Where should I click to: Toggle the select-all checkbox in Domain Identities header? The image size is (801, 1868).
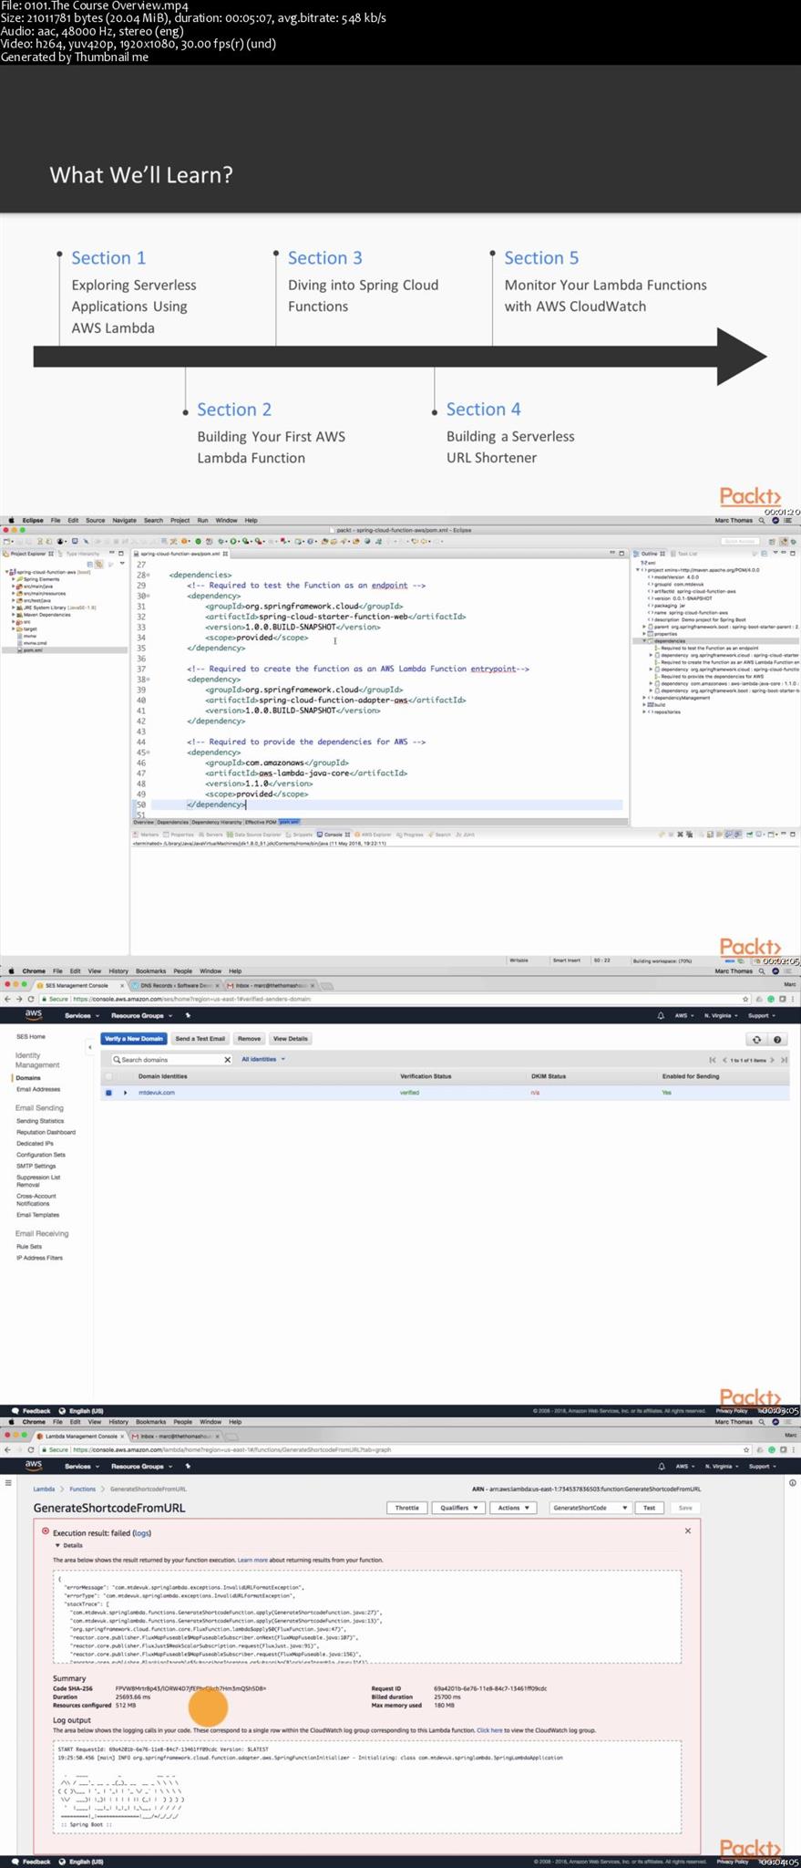pyautogui.click(x=108, y=1076)
